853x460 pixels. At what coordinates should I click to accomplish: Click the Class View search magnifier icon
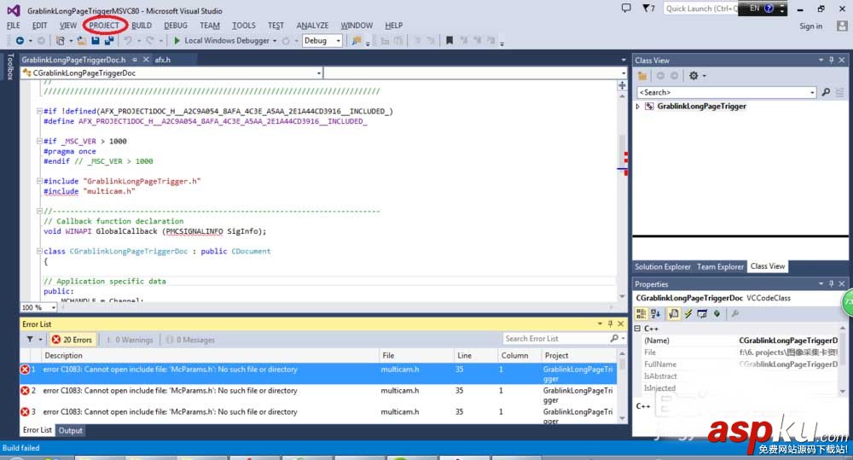coord(825,92)
